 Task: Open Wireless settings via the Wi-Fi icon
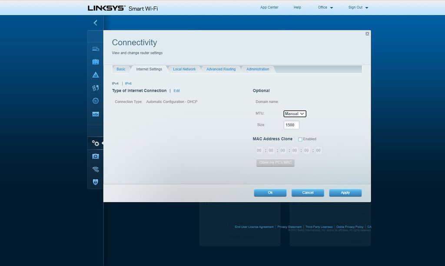click(x=95, y=169)
